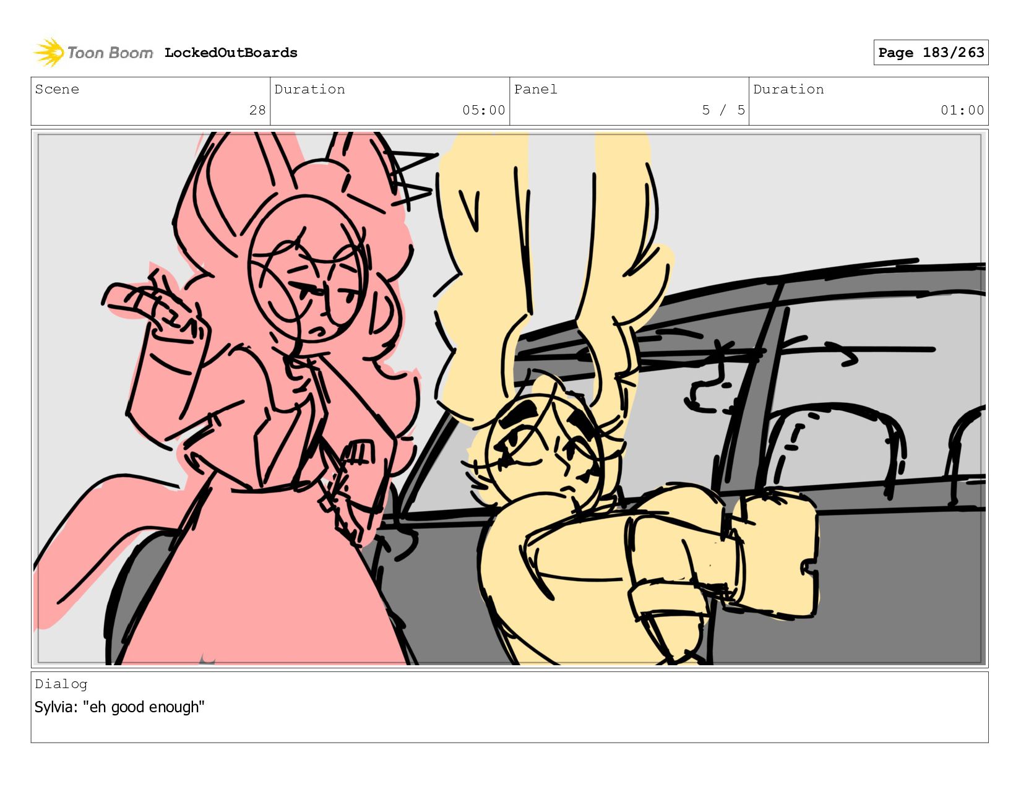Click the Toon Boom logo icon
This screenshot has height=789, width=1021.
click(x=49, y=53)
